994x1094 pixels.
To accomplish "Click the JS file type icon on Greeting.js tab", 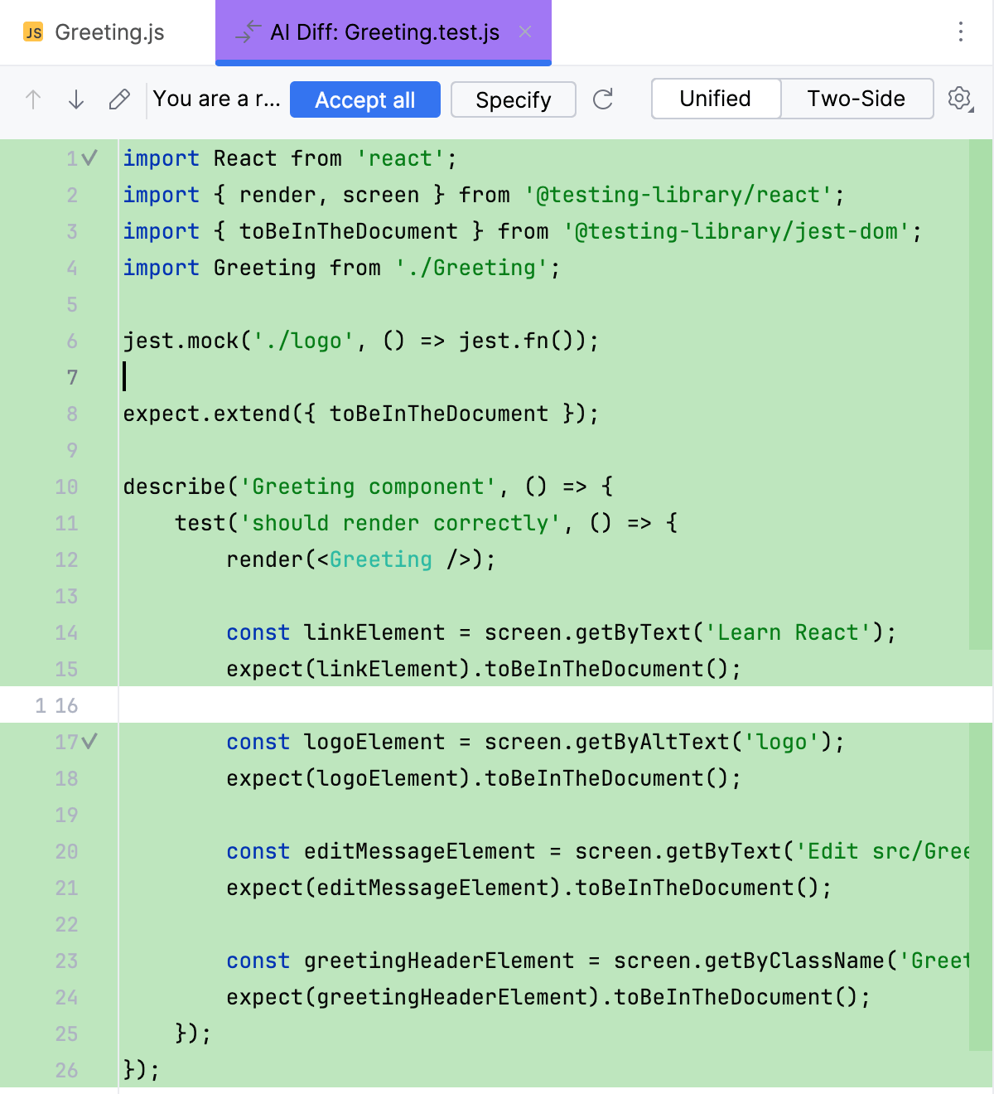I will click(x=32, y=32).
